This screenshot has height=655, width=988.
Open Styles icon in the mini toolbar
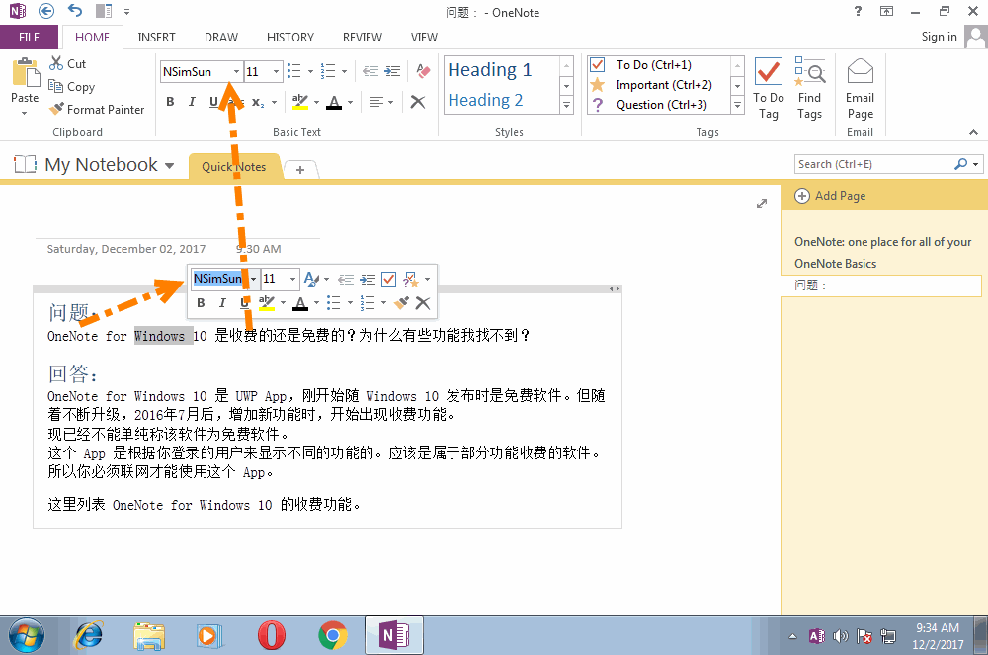[311, 279]
